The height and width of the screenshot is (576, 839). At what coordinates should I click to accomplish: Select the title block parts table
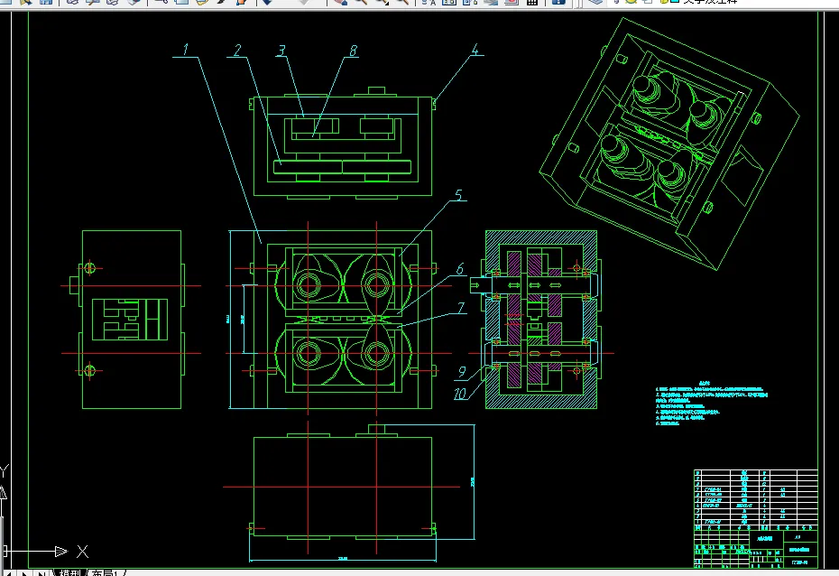click(755, 518)
